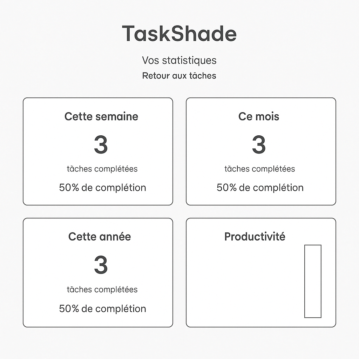The width and height of the screenshot is (359, 359).
Task: Open the "Retour aux tâches" link
Action: [179, 75]
